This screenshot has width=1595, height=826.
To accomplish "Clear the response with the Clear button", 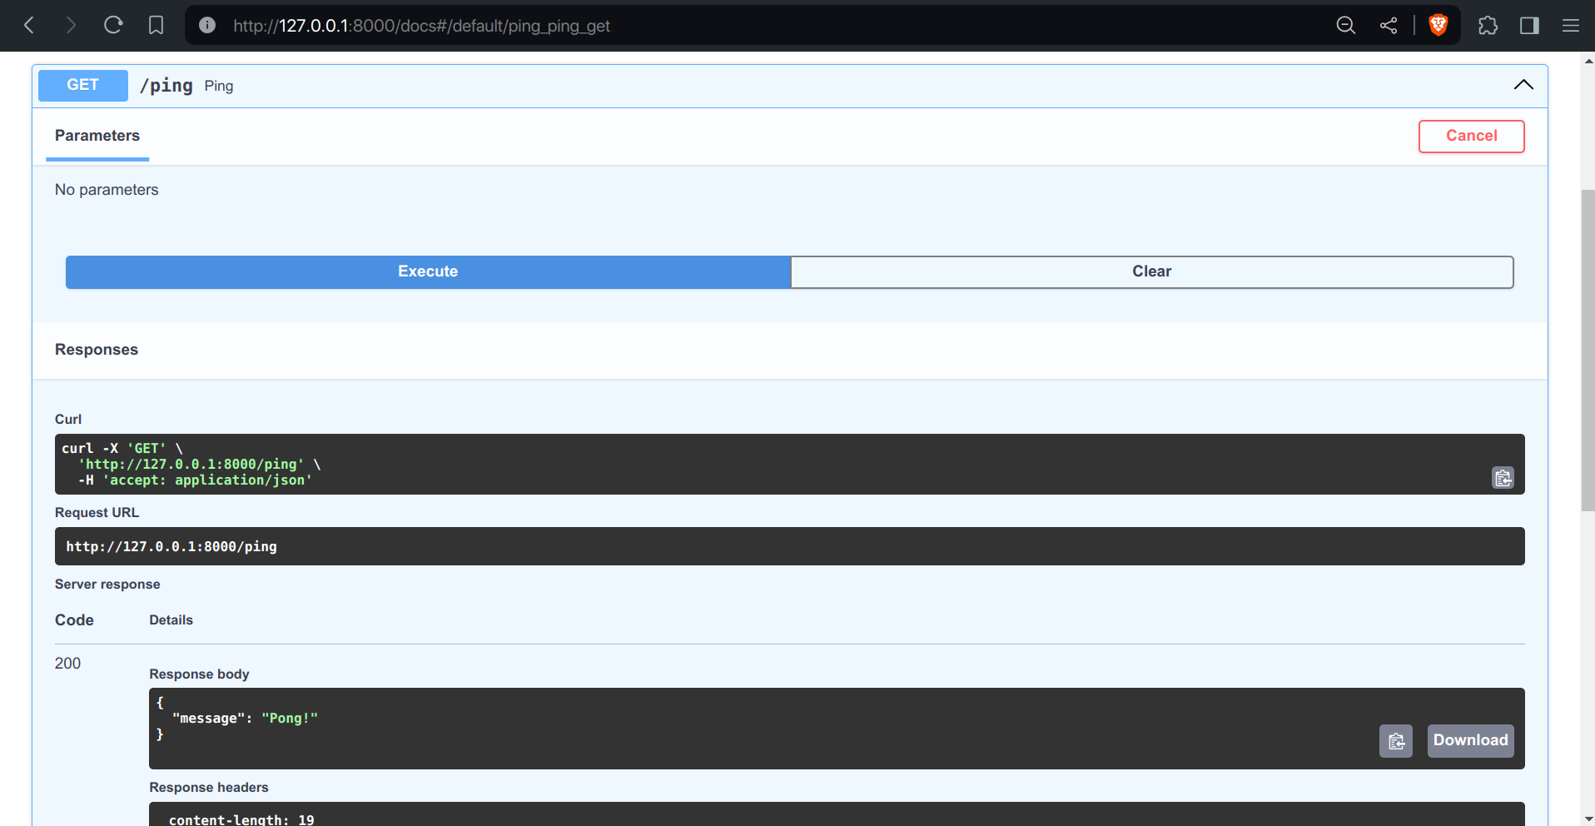I will click(x=1152, y=271).
